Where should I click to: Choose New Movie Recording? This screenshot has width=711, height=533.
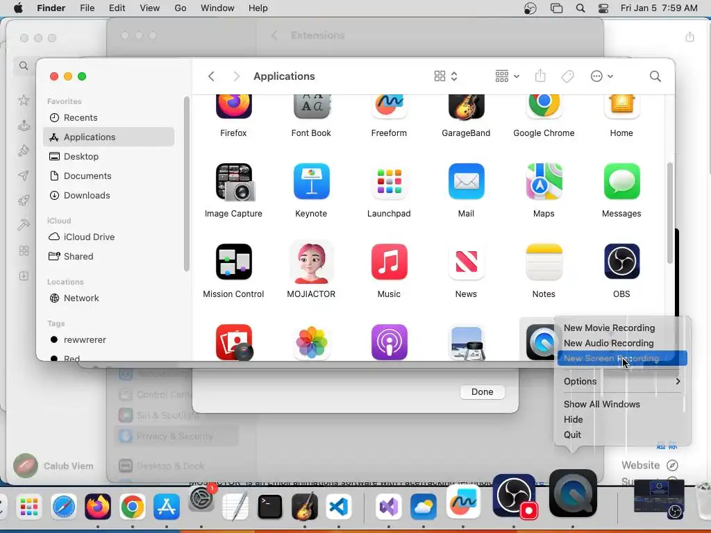pyautogui.click(x=609, y=328)
